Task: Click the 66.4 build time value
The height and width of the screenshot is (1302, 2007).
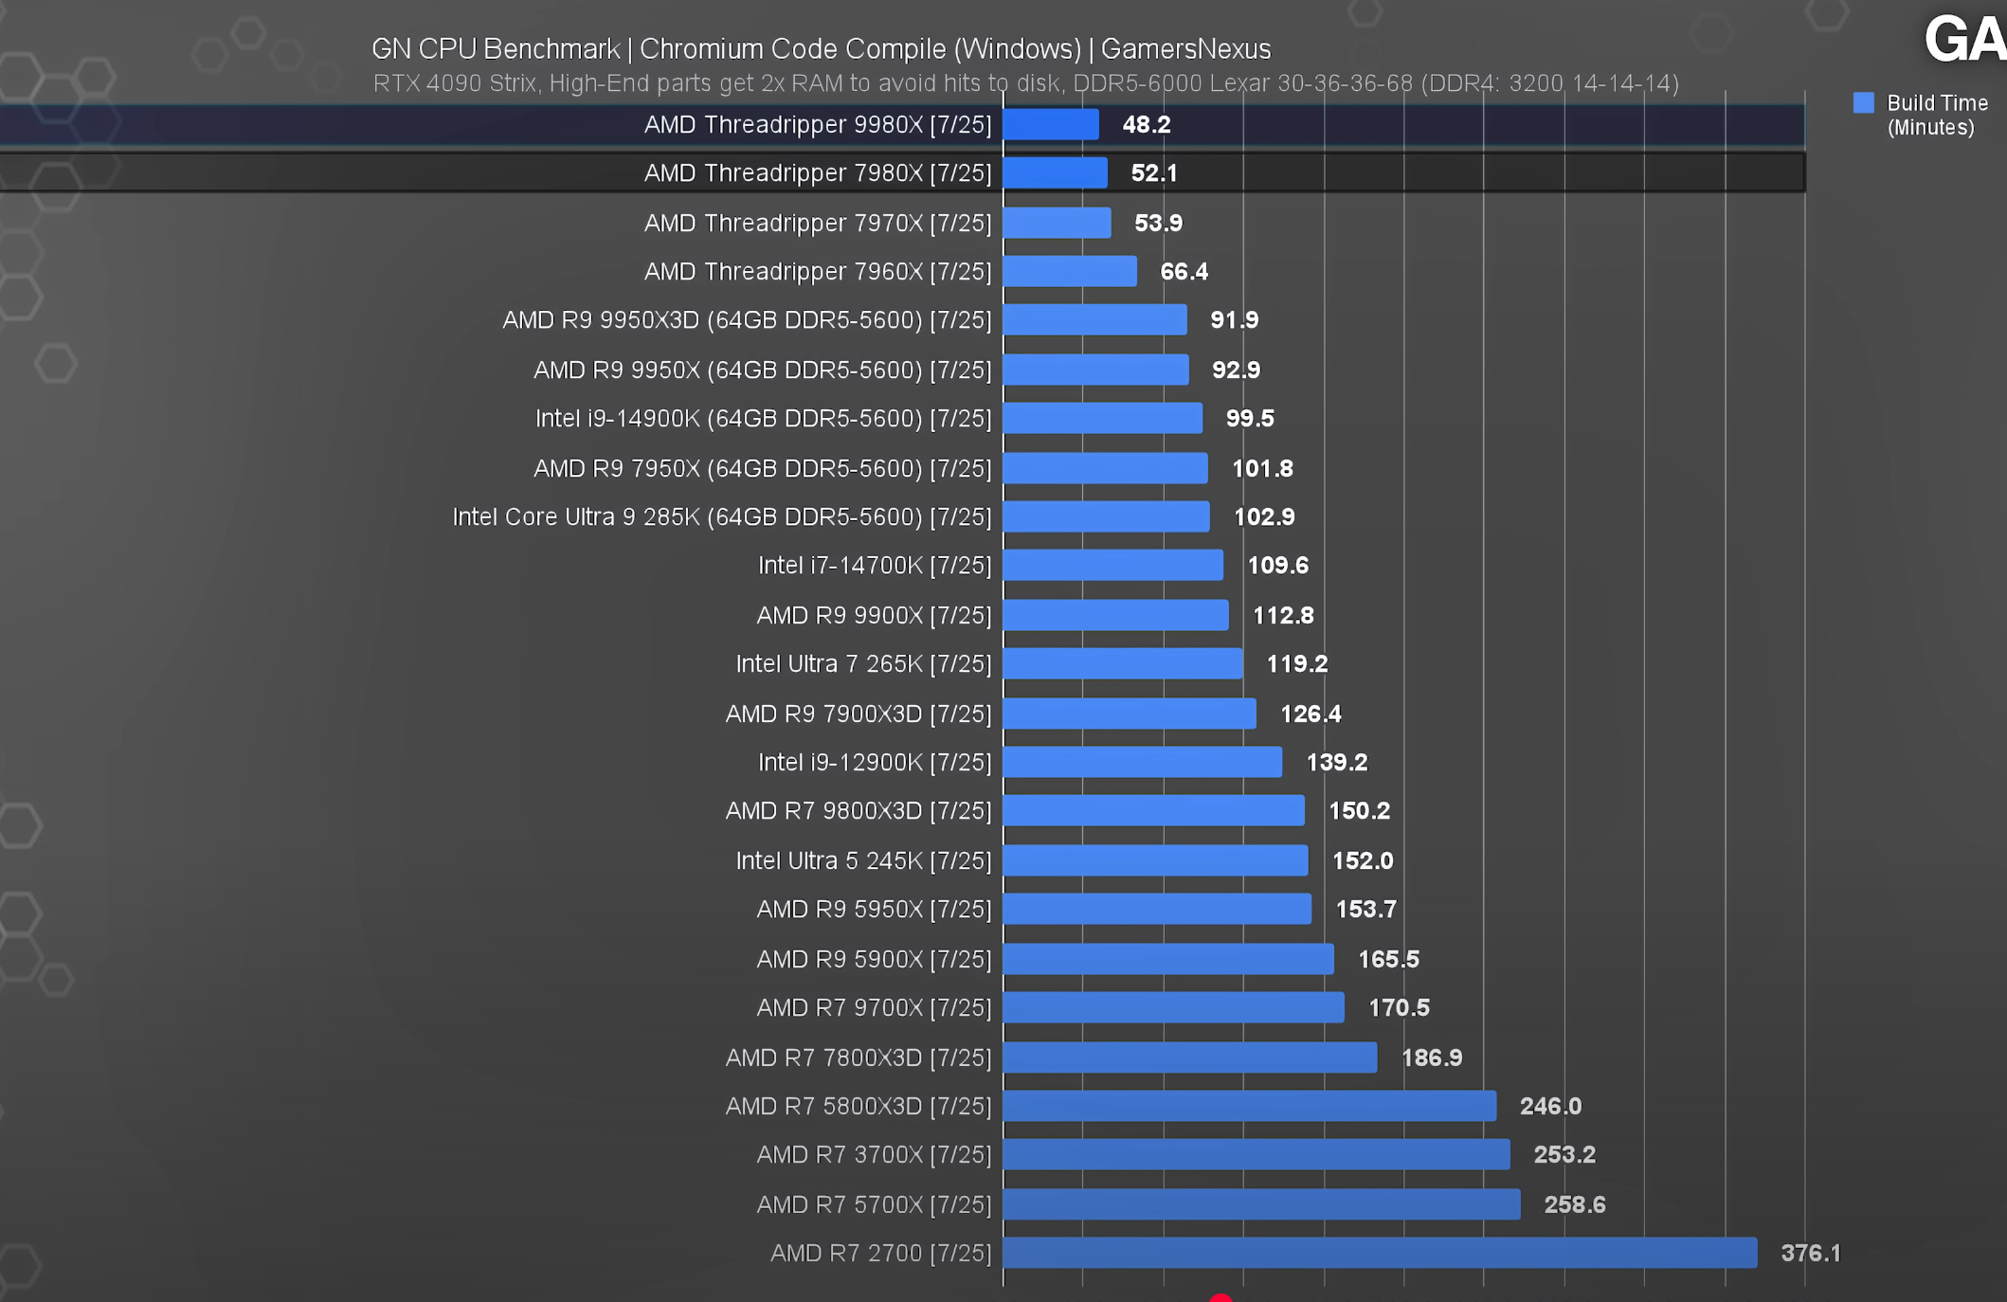Action: tap(1184, 271)
